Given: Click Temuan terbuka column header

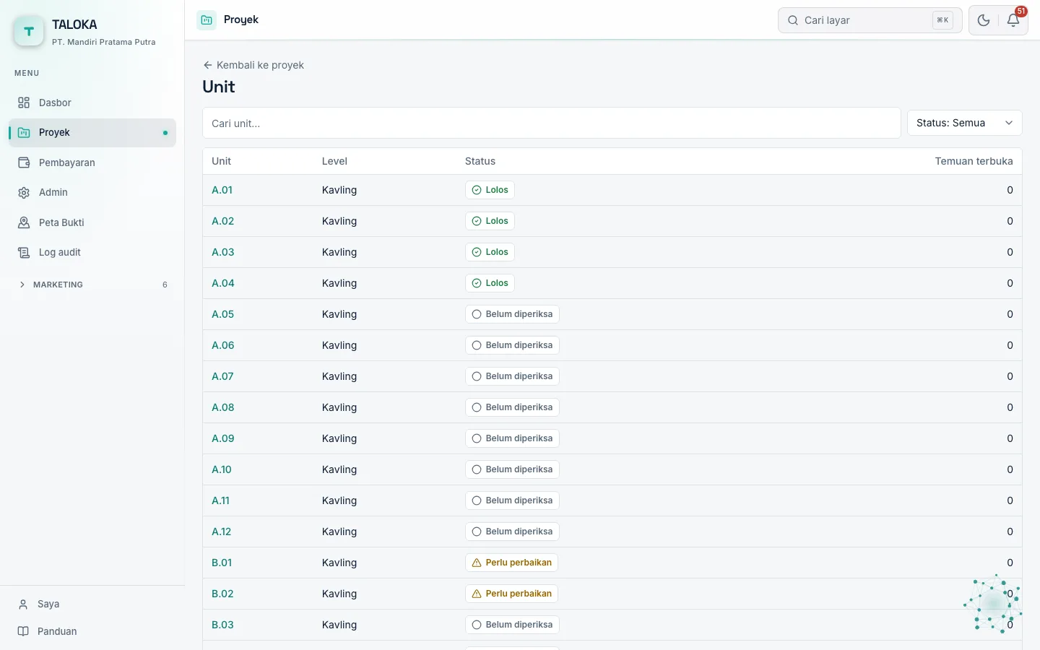Looking at the screenshot, I should (x=974, y=161).
